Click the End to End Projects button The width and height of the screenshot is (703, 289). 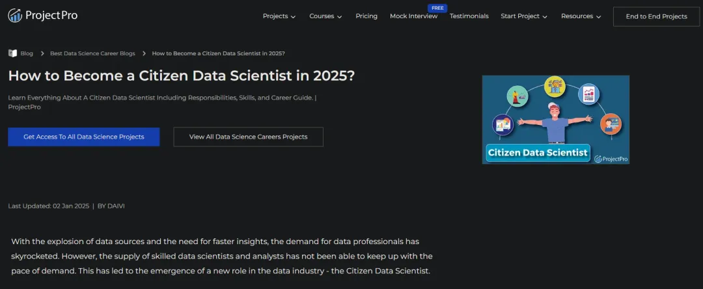(x=656, y=16)
